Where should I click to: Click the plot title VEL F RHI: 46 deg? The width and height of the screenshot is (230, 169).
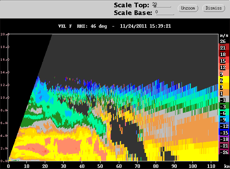coord(82,26)
